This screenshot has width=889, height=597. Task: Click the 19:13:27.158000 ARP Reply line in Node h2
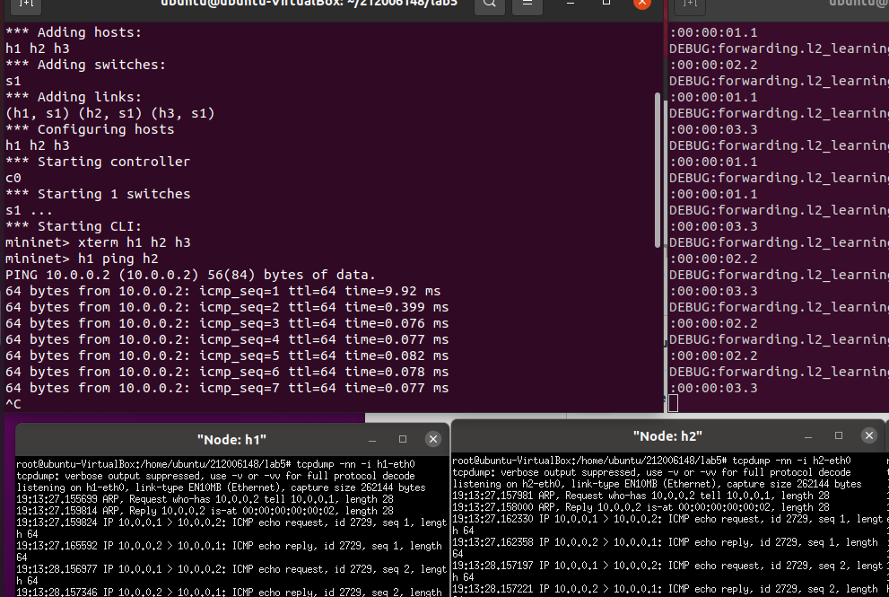pyautogui.click(x=641, y=507)
